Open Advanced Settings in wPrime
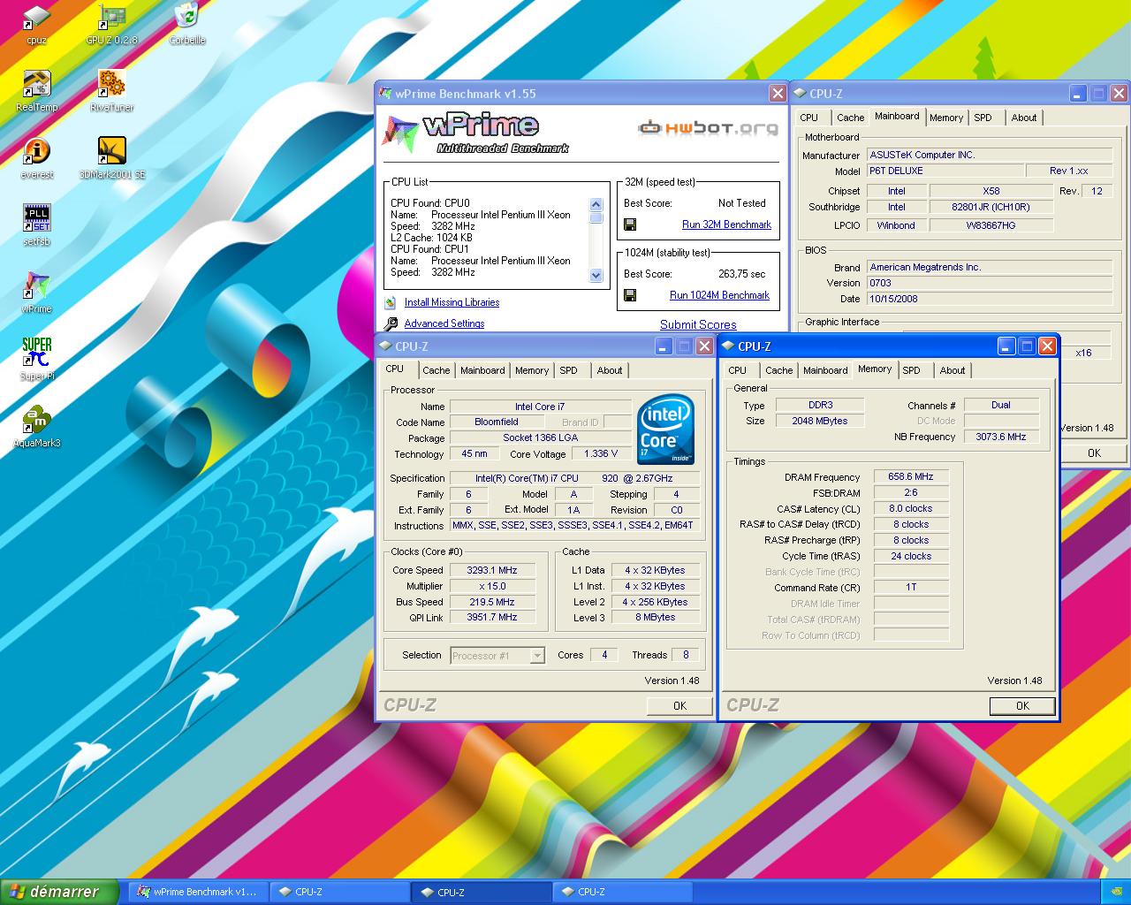1131x905 pixels. coord(444,323)
